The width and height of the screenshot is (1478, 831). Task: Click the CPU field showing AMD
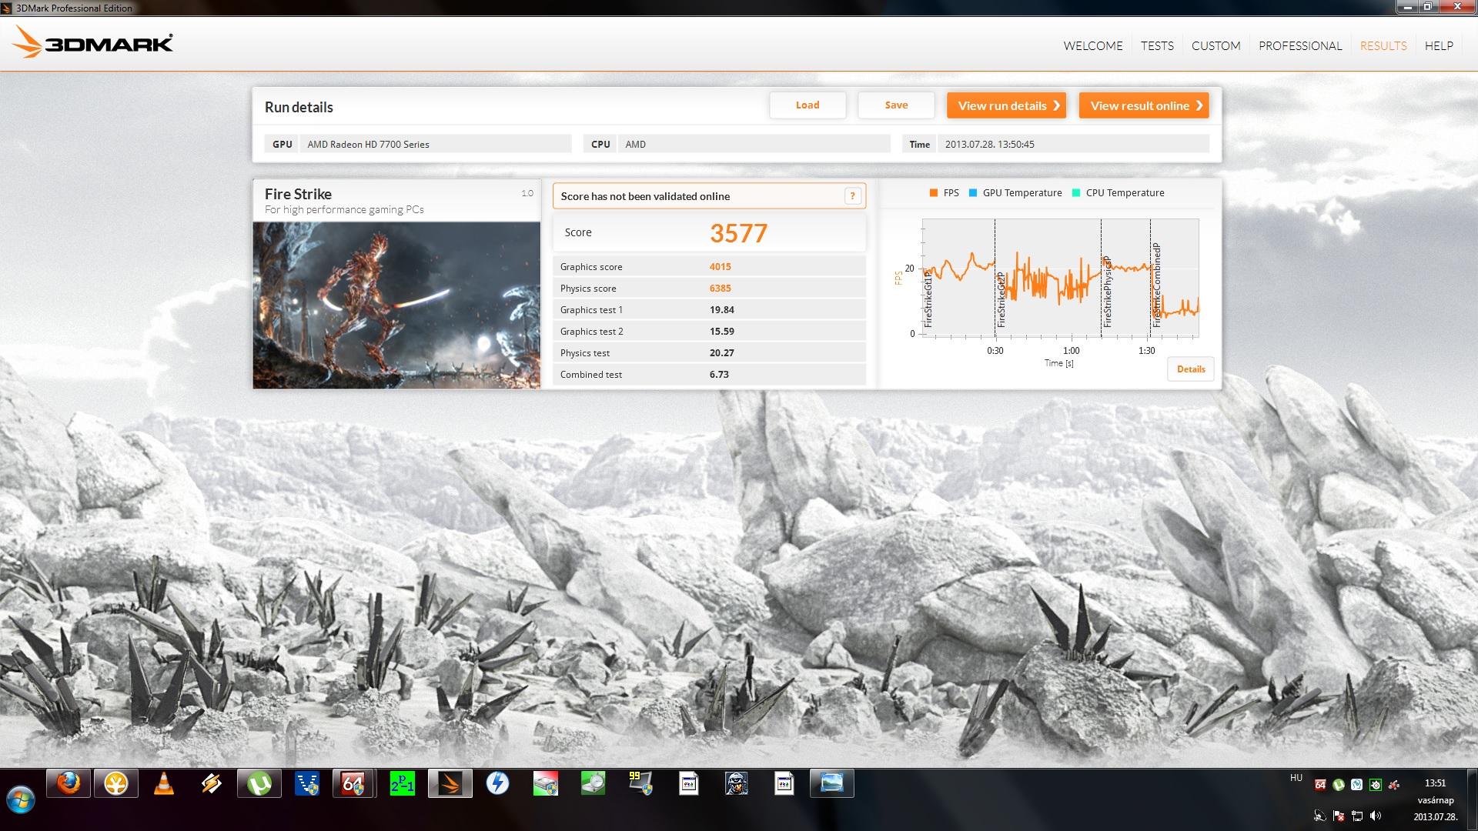[x=754, y=144]
